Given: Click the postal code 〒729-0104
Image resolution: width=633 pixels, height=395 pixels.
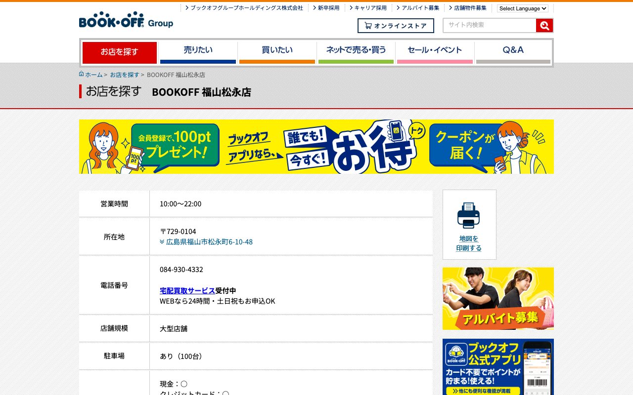Looking at the screenshot, I should point(178,232).
